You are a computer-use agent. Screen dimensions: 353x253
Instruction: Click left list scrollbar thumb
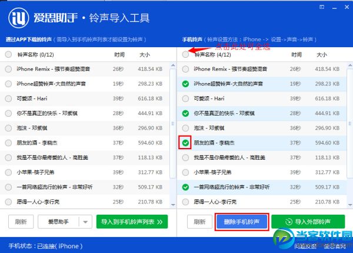tap(173, 124)
